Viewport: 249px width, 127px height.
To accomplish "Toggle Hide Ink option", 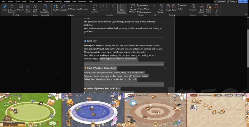I will (x=217, y=8).
